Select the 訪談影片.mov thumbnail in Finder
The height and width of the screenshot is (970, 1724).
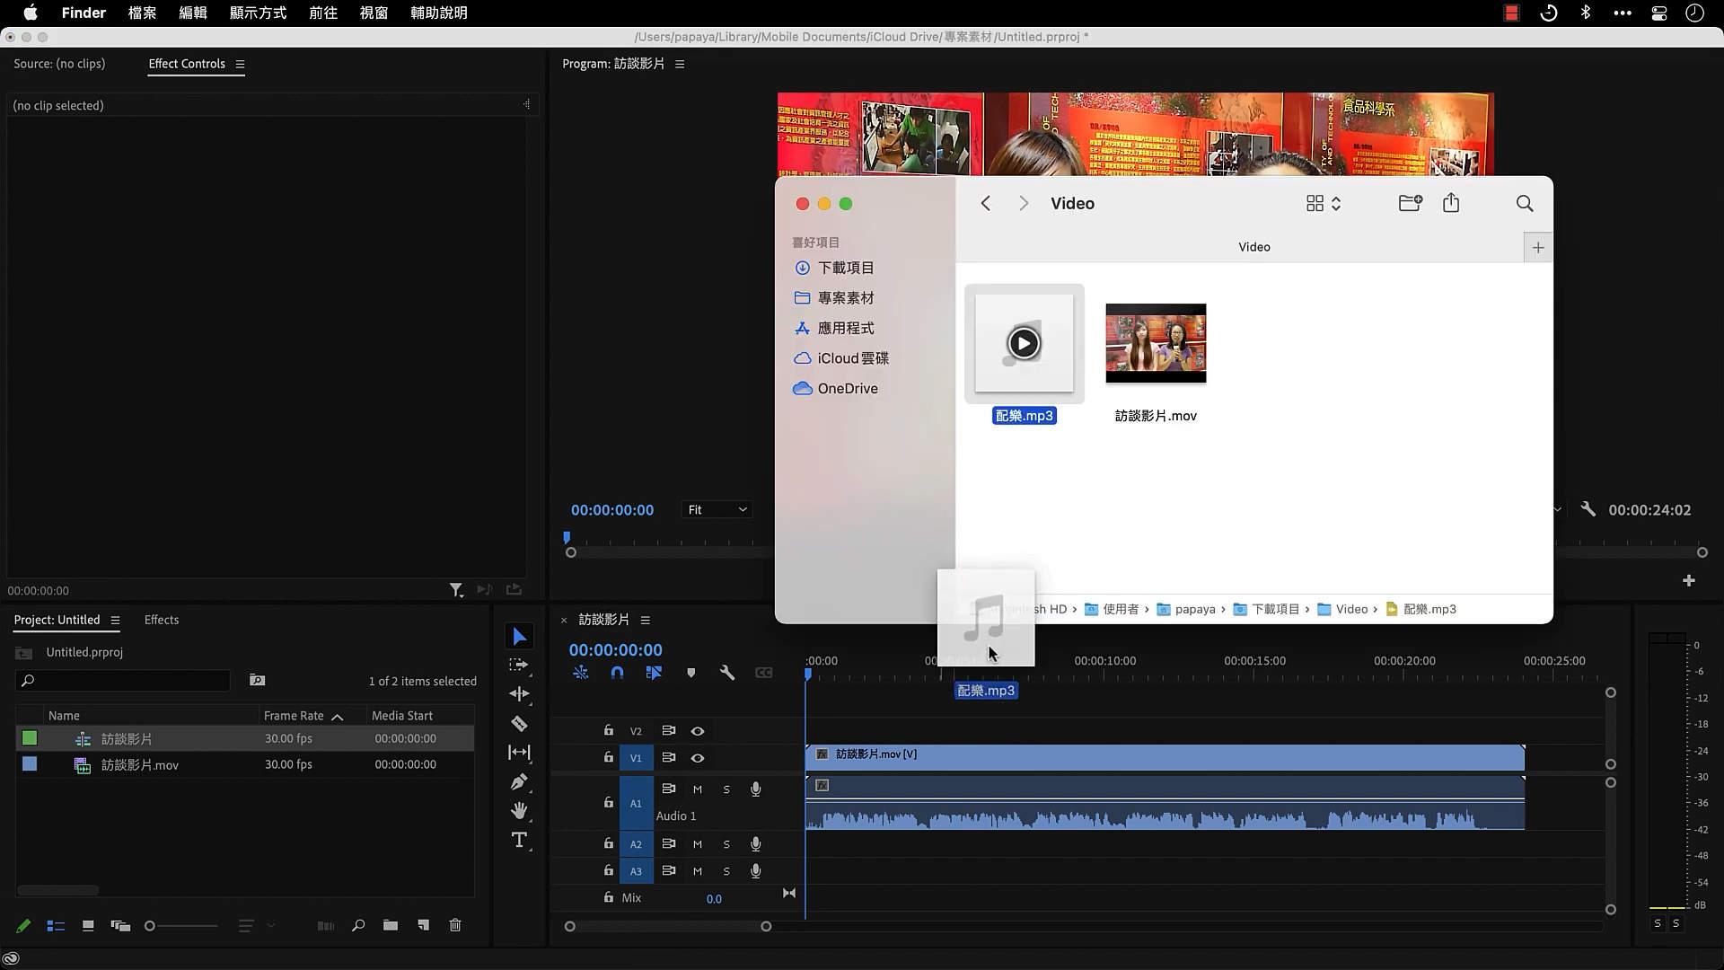(1156, 343)
